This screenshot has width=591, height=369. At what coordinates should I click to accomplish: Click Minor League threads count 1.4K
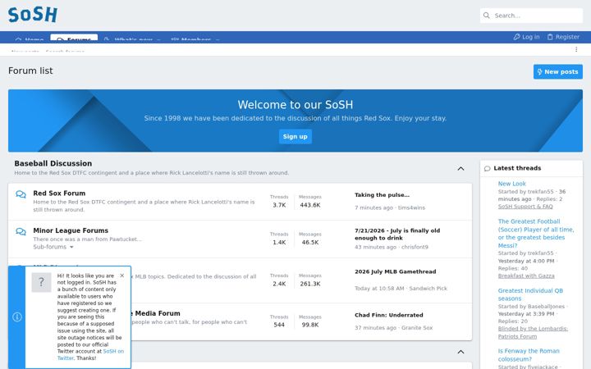coord(279,243)
